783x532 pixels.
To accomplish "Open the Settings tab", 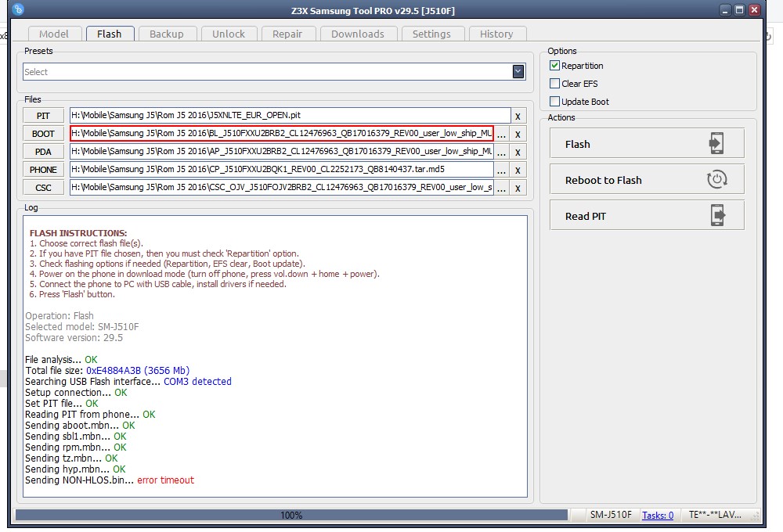I will [x=432, y=34].
